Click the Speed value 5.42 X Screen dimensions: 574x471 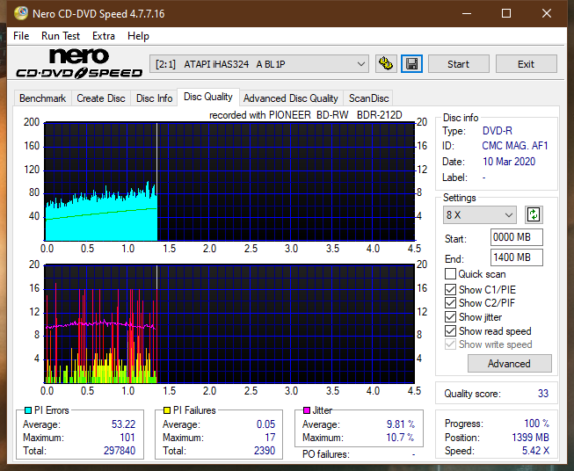535,451
